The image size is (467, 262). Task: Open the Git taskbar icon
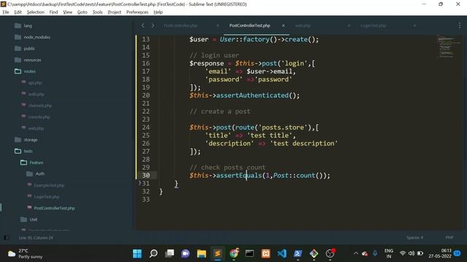(314, 253)
